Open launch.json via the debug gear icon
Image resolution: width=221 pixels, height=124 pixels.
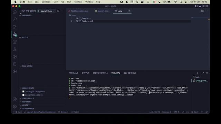[x=58, y=11]
